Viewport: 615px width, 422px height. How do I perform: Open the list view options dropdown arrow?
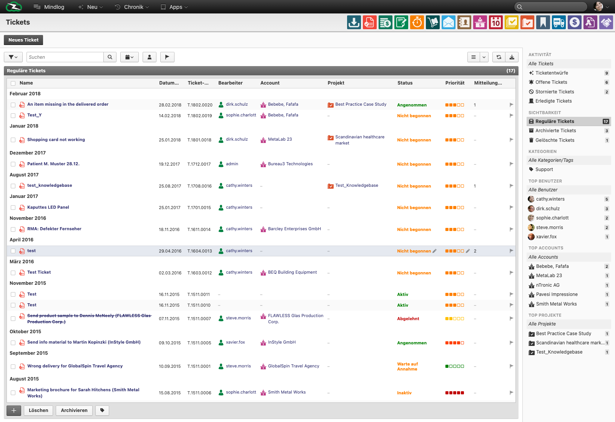click(x=484, y=57)
